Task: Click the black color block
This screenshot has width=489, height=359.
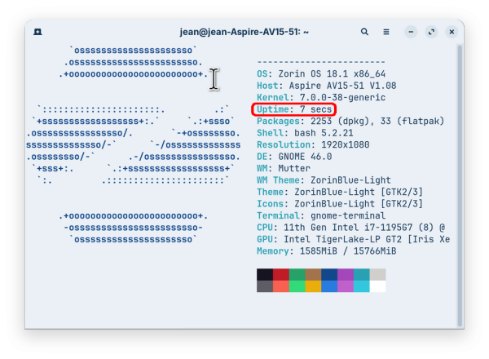Action: (265, 275)
